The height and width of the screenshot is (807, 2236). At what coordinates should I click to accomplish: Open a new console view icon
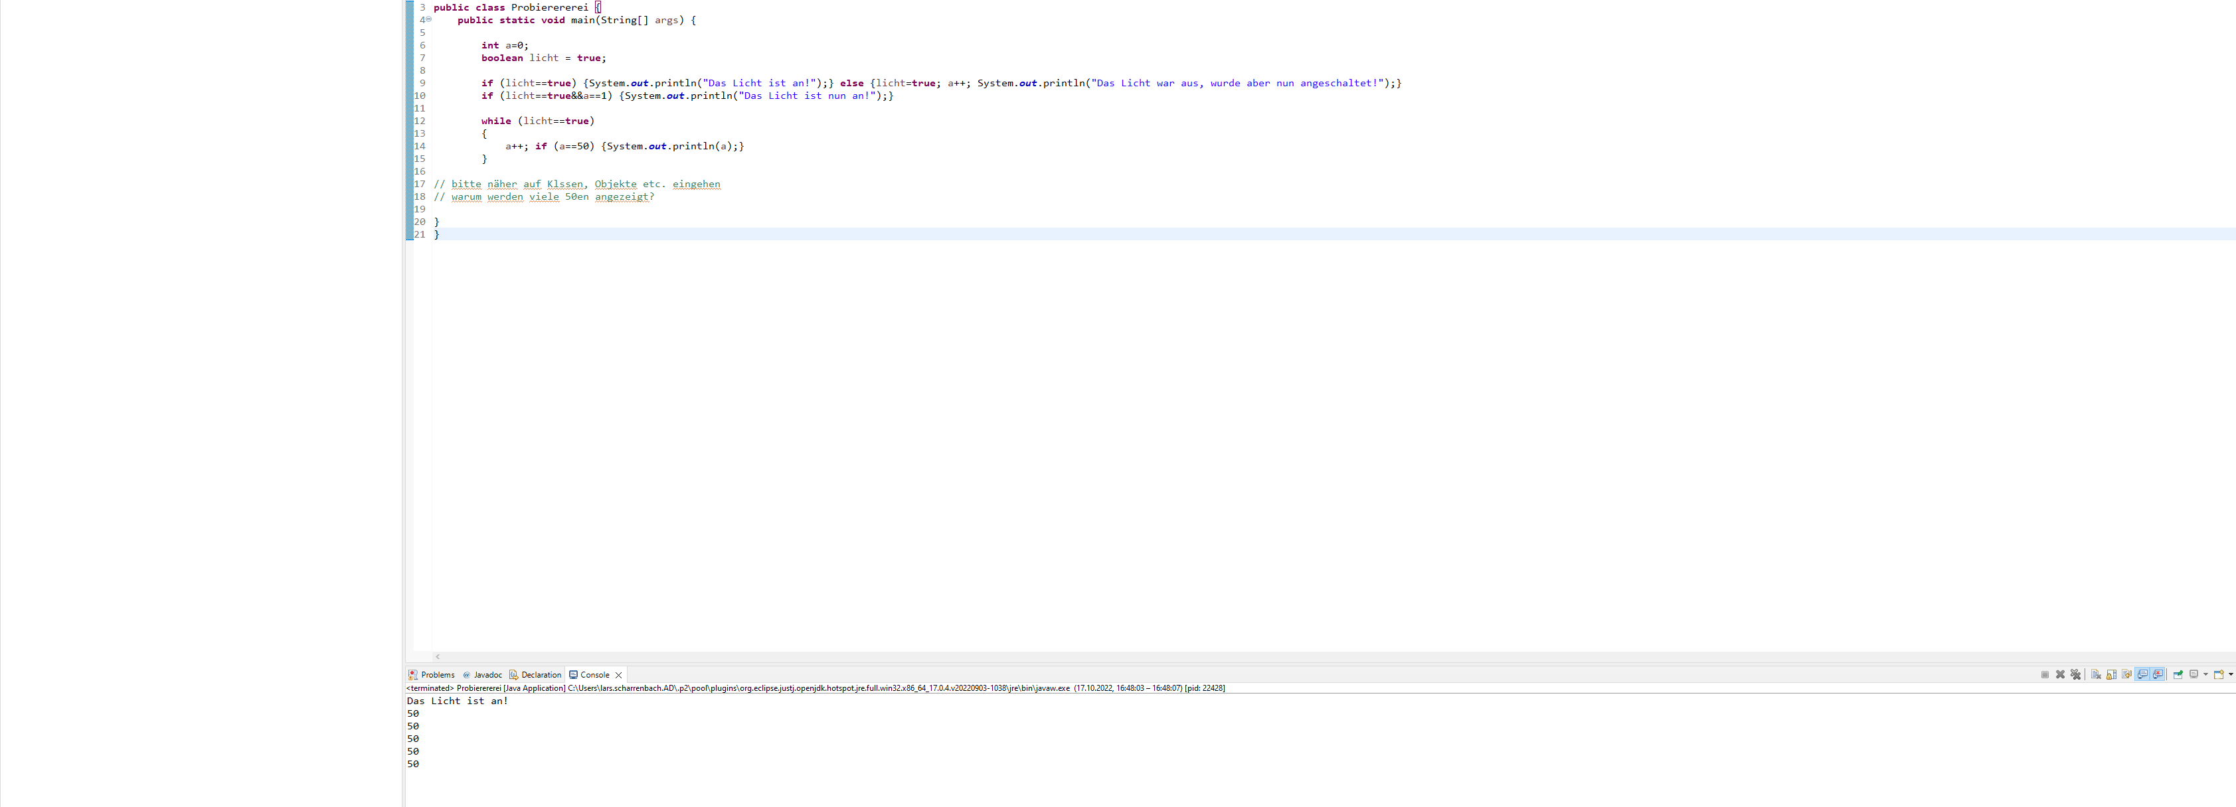coord(2219,674)
